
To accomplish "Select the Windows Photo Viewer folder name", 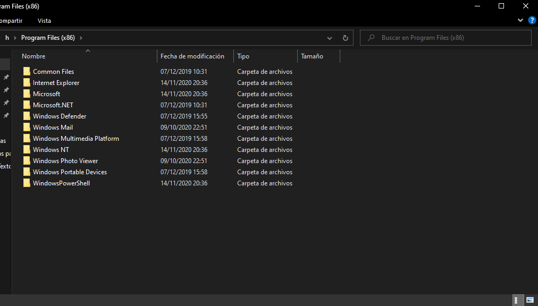I will click(65, 160).
